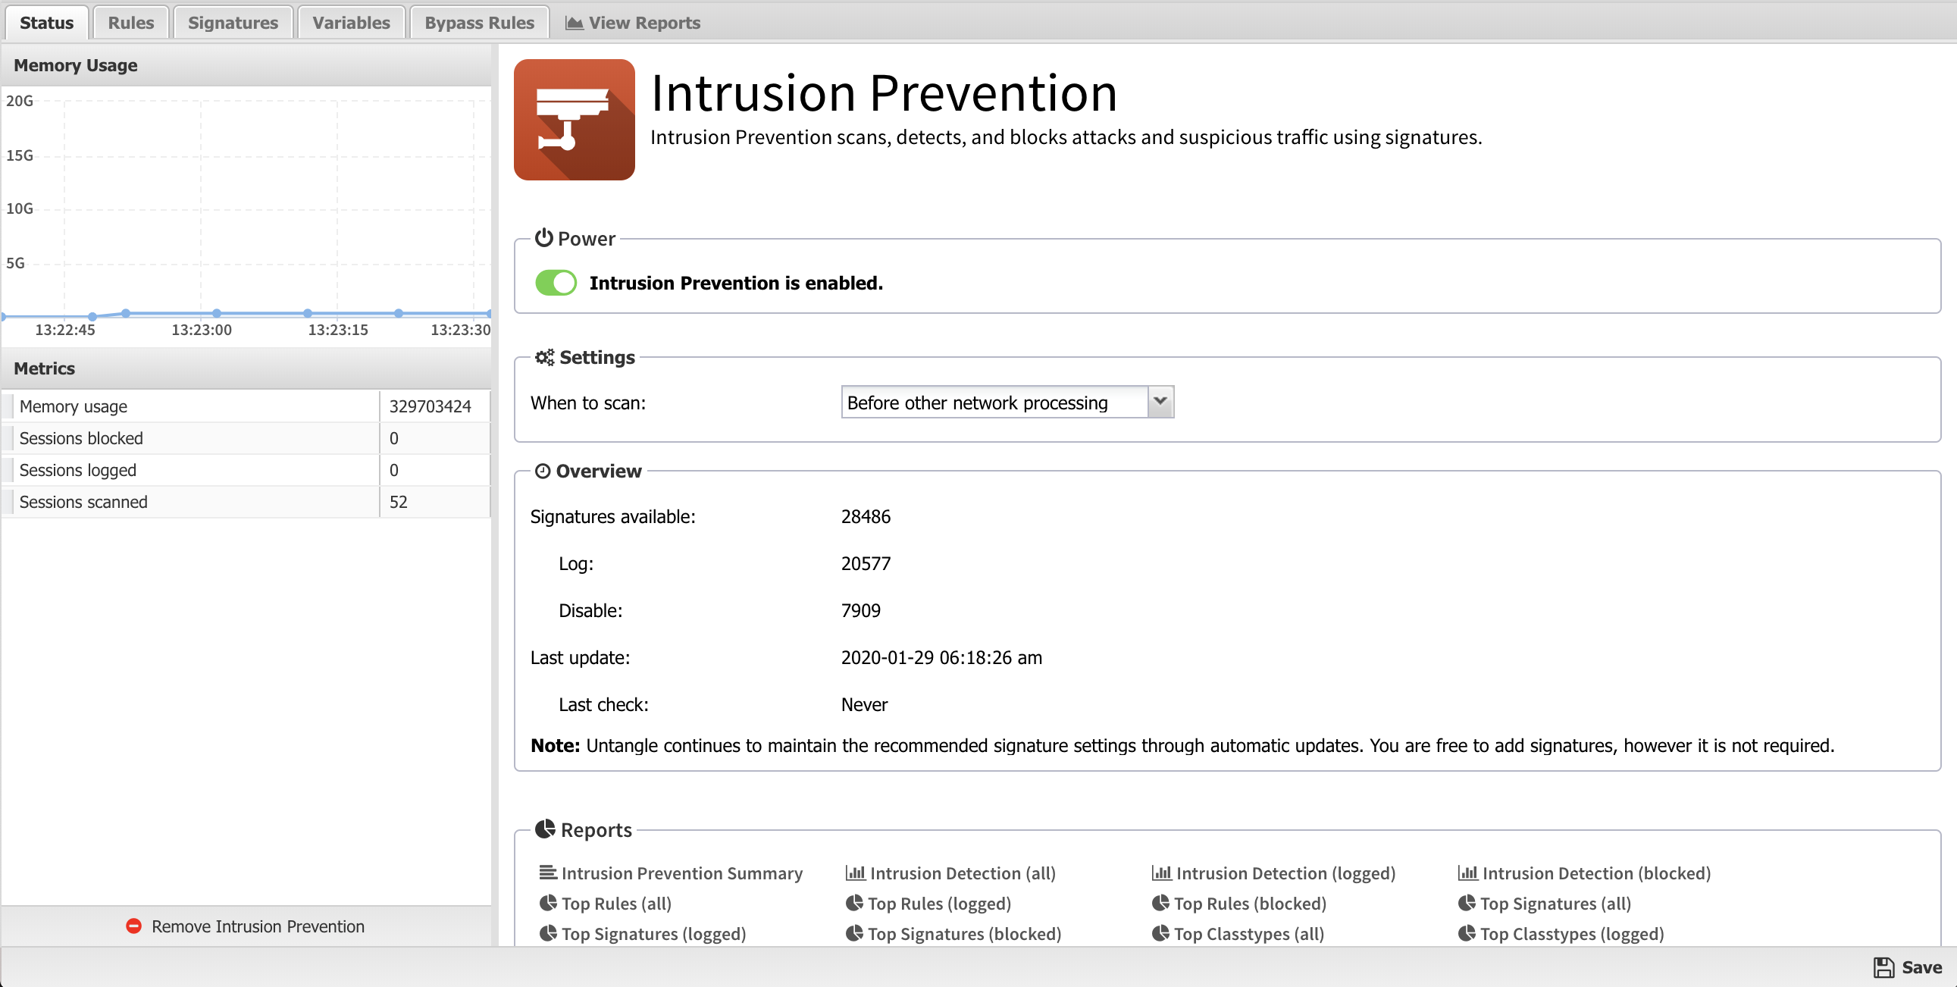Click the Top Signatures (blocked) pie icon
Image resolution: width=1957 pixels, height=987 pixels.
click(854, 933)
